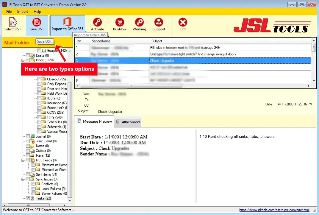Open the File menu
The image size is (319, 215).
(9, 12)
